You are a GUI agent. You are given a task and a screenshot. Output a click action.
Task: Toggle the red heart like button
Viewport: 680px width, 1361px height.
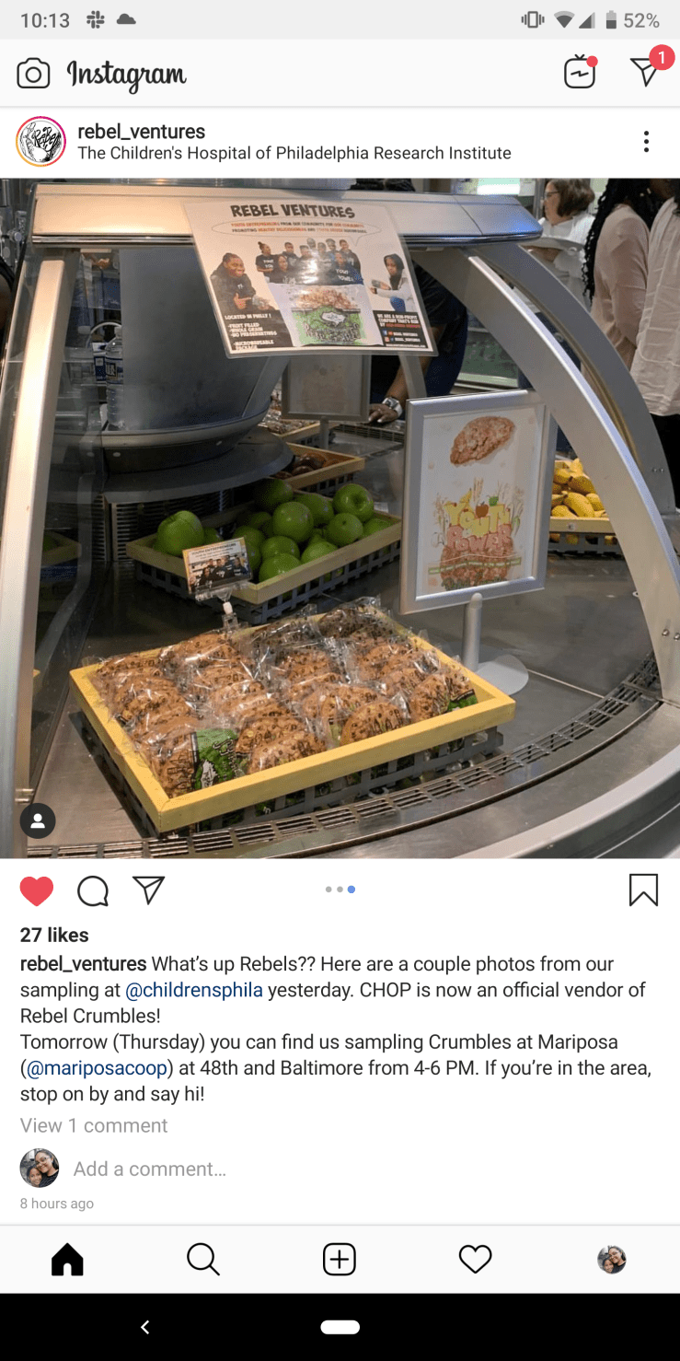(37, 890)
